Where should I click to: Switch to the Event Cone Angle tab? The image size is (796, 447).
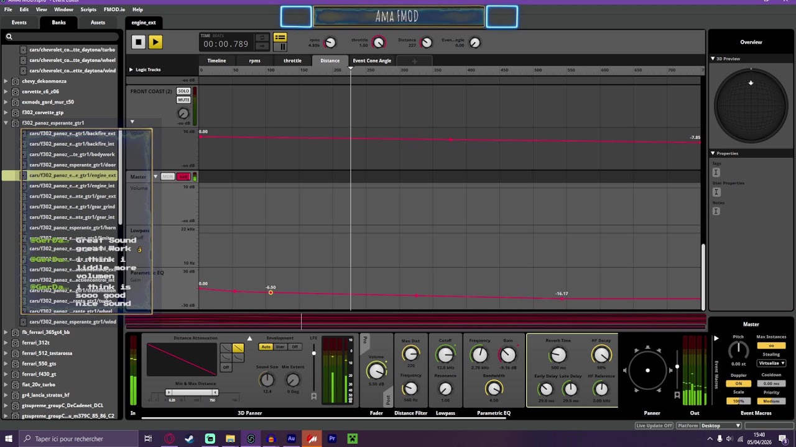click(372, 60)
